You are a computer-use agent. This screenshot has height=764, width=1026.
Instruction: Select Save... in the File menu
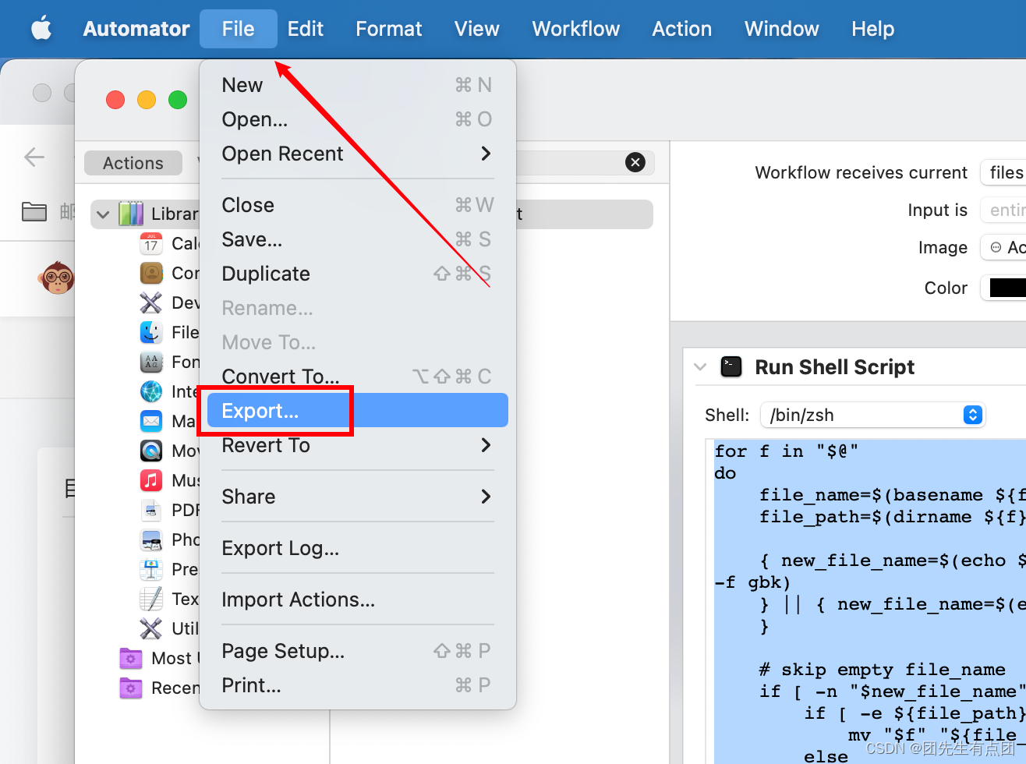[357, 239]
